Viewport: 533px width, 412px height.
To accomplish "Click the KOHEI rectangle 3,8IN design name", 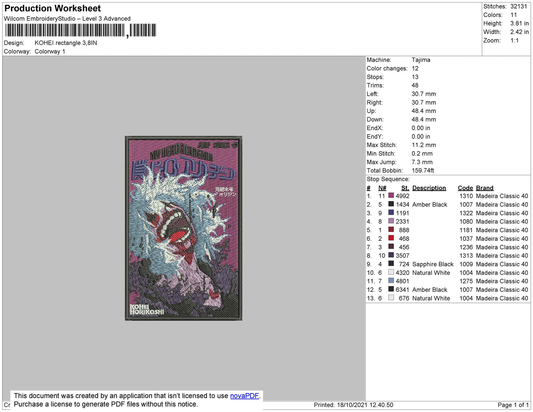I will coord(66,43).
